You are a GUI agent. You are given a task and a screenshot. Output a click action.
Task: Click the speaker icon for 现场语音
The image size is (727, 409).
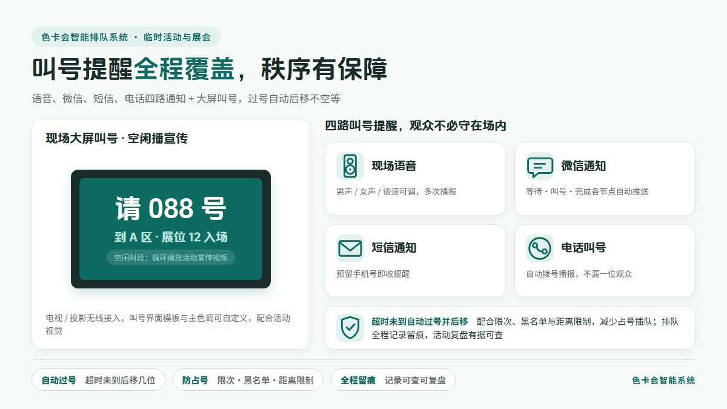(x=350, y=166)
